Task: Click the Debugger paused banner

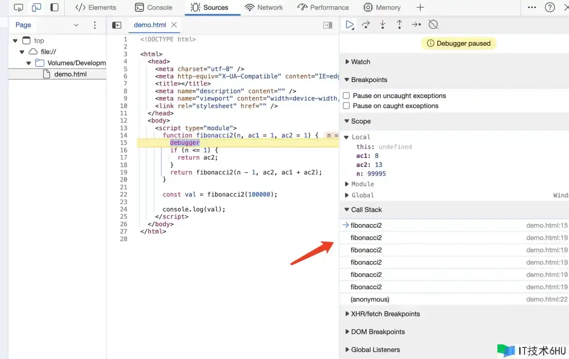Action: (458, 43)
